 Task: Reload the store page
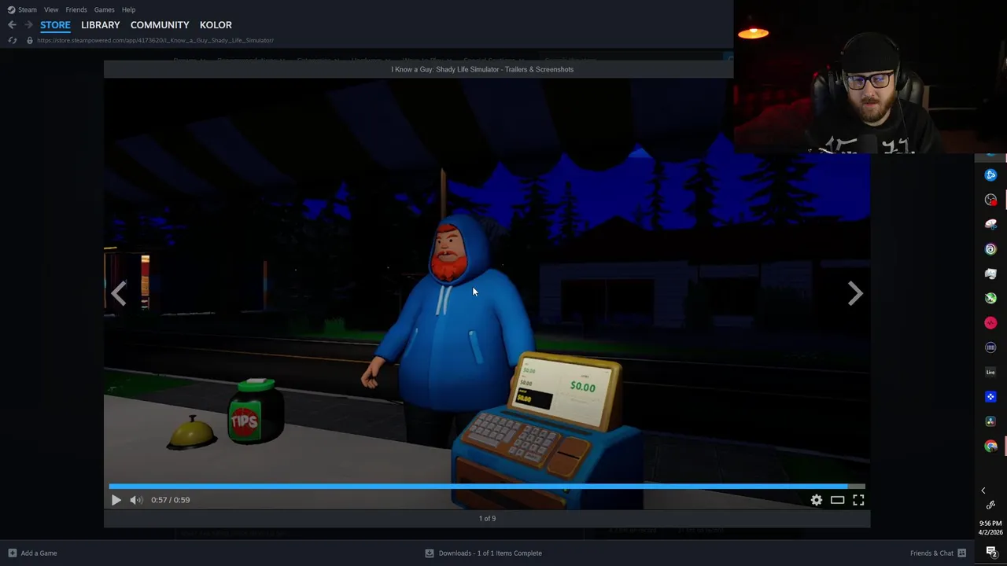click(12, 40)
